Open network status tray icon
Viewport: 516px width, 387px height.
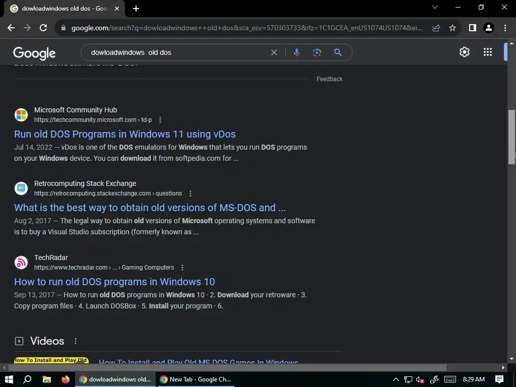(x=408, y=379)
